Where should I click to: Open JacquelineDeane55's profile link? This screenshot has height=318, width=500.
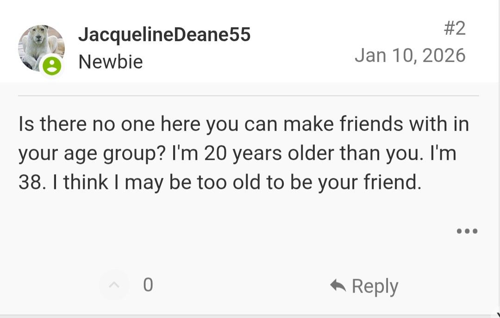tap(164, 35)
